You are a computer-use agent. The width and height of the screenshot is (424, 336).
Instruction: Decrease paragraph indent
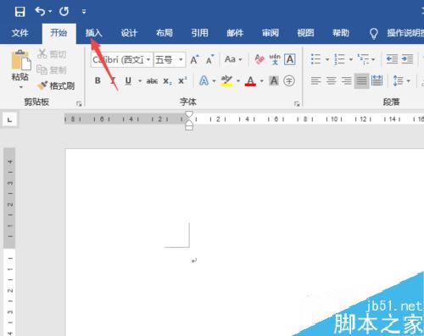[392, 59]
